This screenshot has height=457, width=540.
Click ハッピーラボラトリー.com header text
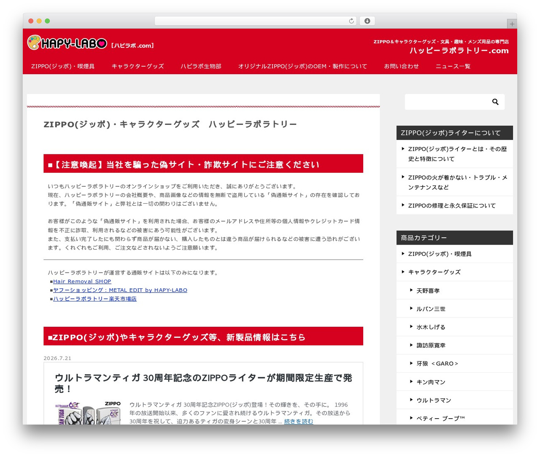click(x=459, y=51)
